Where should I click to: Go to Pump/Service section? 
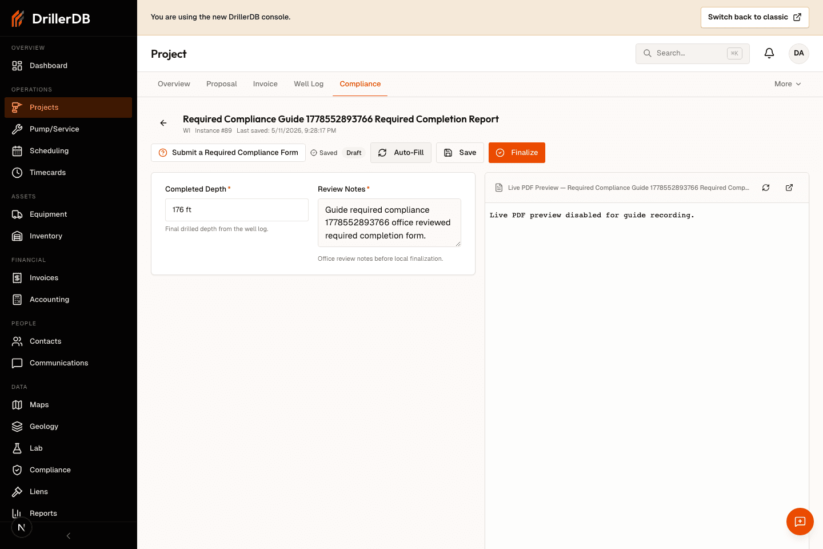pyautogui.click(x=68, y=129)
